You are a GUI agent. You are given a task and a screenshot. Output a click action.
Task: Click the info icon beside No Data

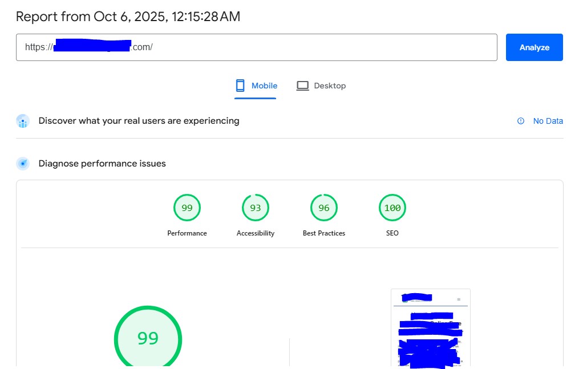pos(520,121)
